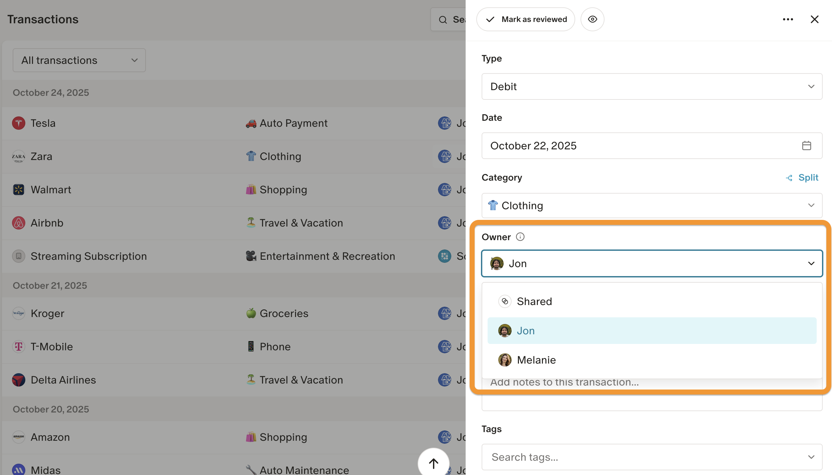Click the Owner info icon

(520, 237)
